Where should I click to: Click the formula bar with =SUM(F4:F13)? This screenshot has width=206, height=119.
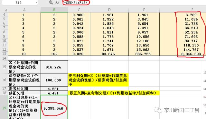(x=134, y=3)
